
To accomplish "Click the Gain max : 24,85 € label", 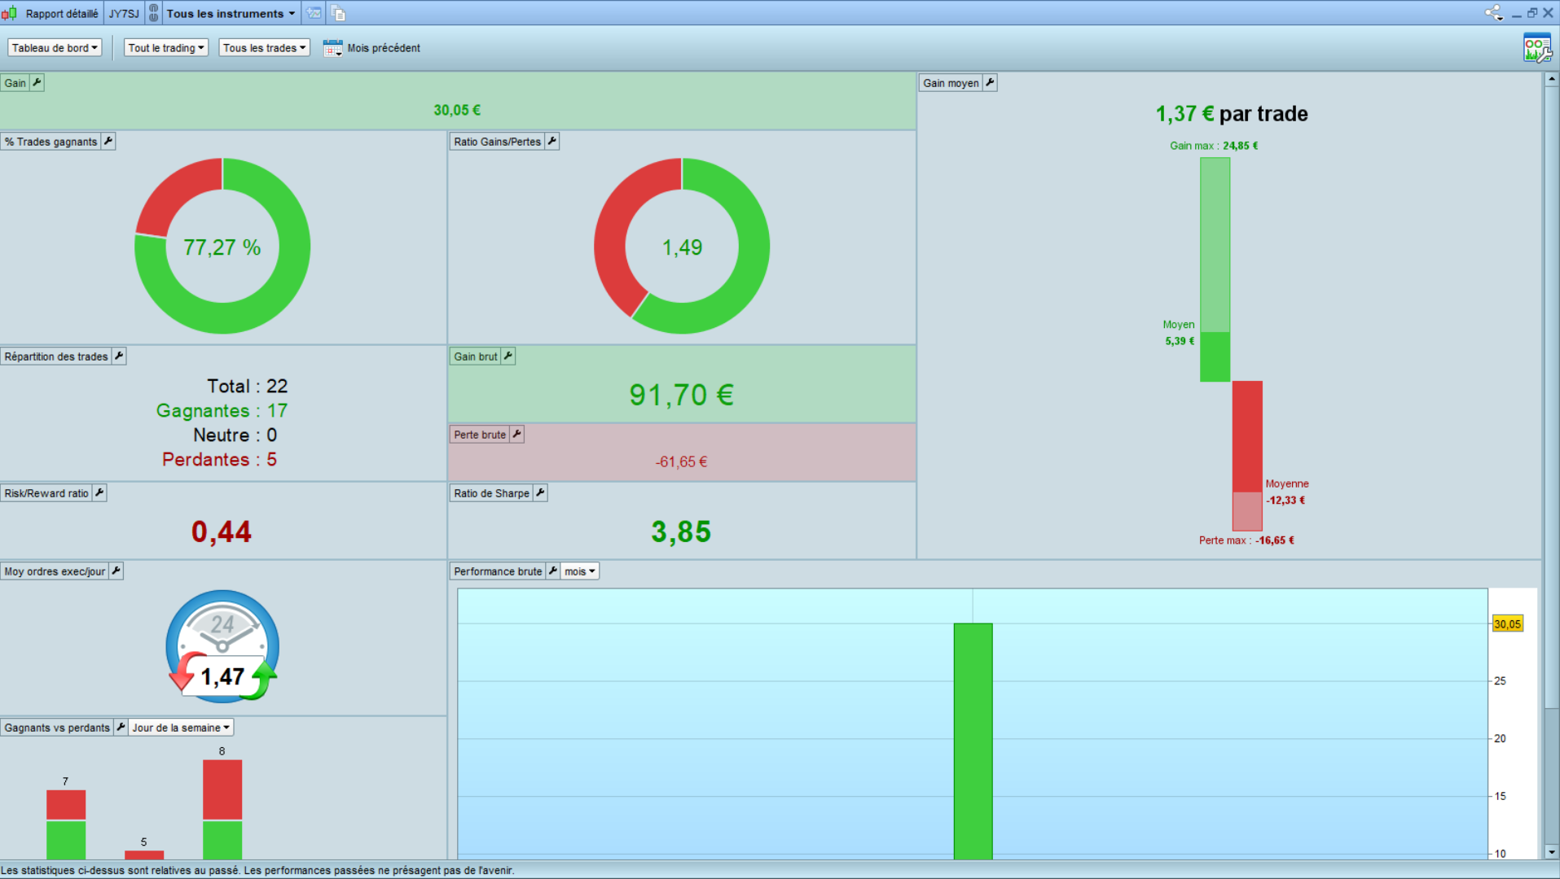I will (x=1214, y=146).
